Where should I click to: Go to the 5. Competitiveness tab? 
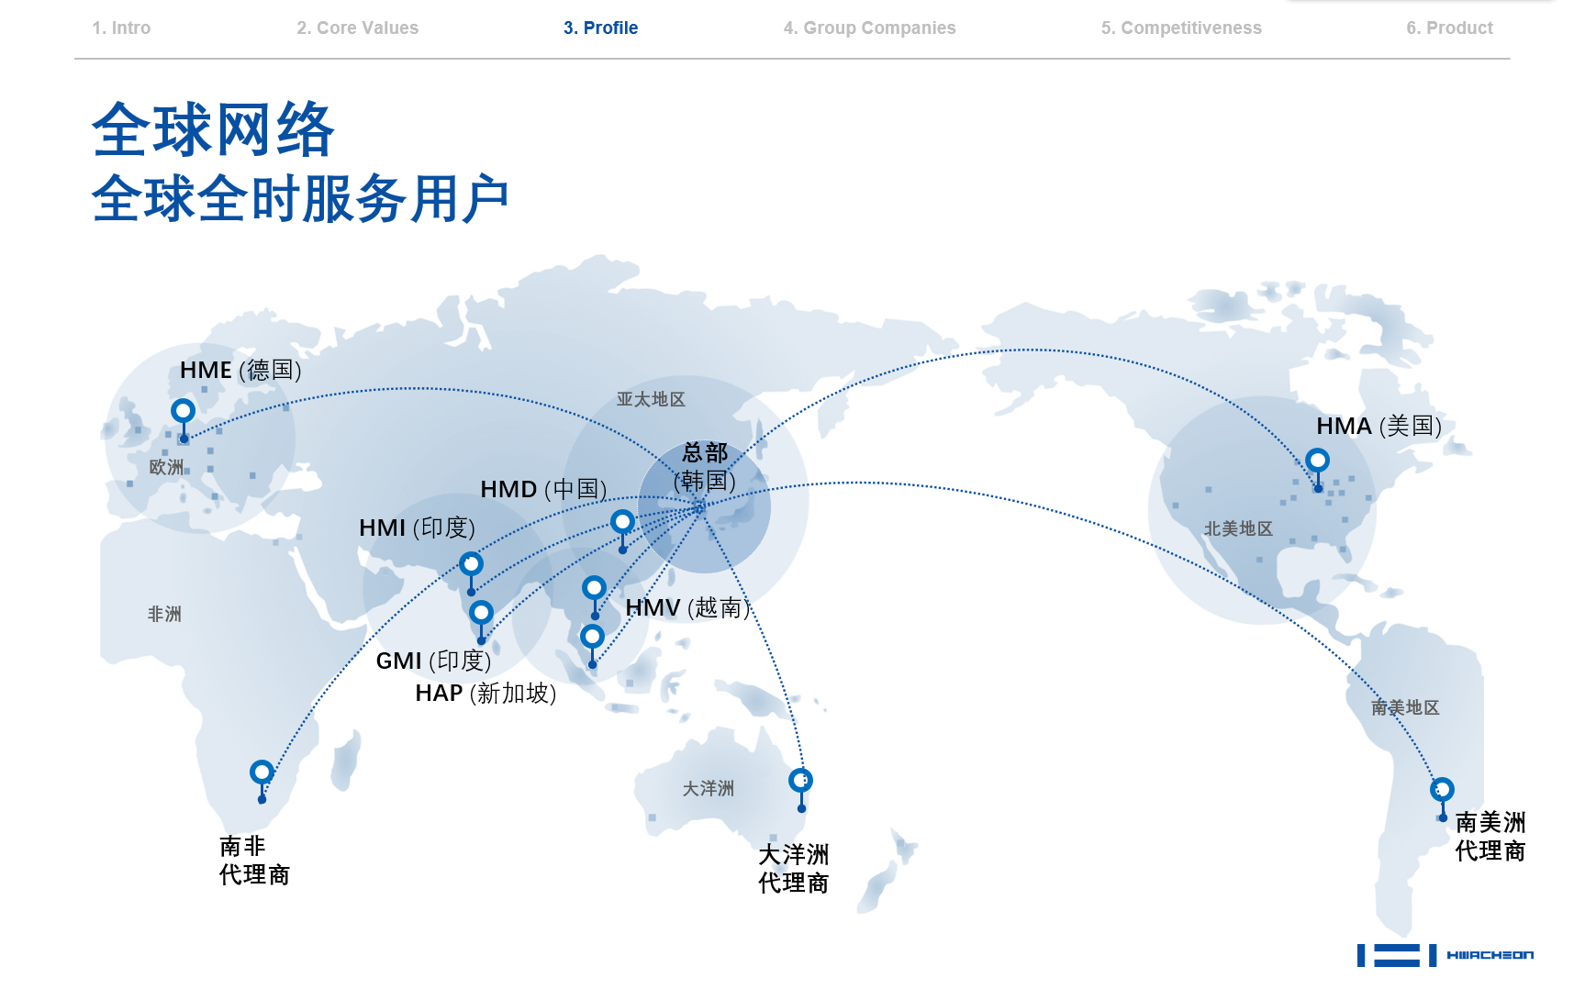tap(1181, 28)
